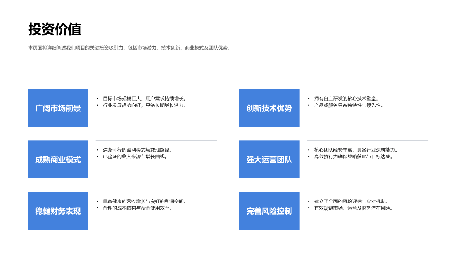Screen dimensions: 456x257
Task: Select the 广阔市场前景 blue box
Action: [58, 108]
